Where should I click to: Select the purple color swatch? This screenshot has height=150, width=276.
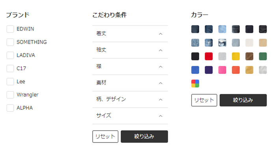click(209, 70)
